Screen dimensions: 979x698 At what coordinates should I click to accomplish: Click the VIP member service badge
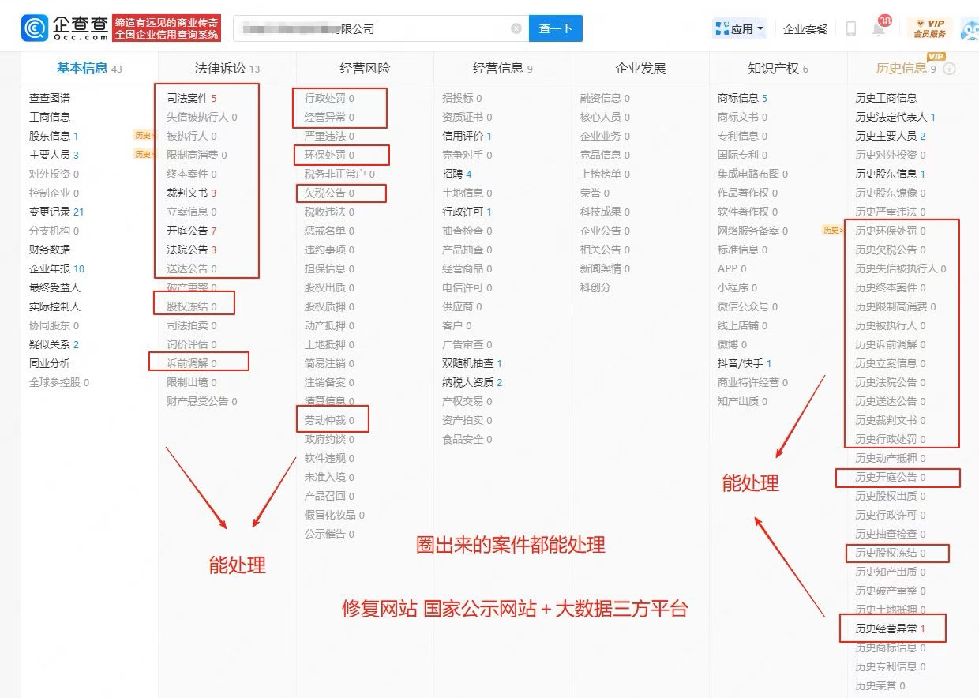929,28
